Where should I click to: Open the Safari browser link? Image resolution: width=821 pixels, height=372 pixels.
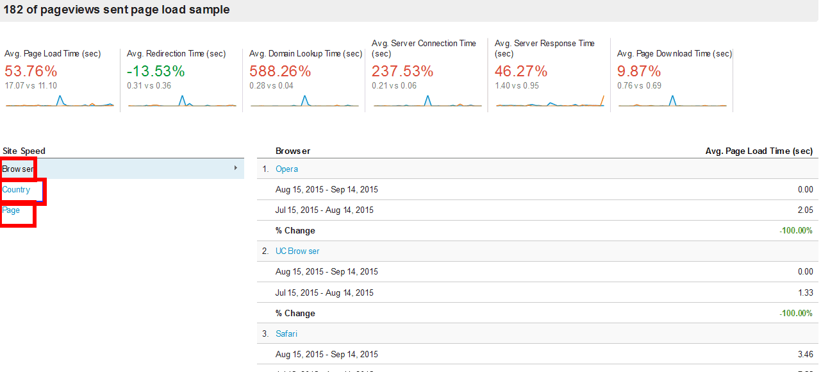(286, 334)
